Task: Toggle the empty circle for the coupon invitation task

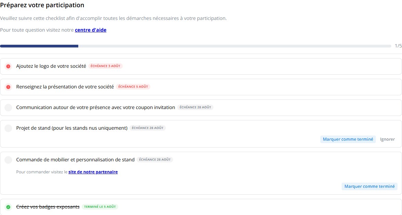Action: click(x=8, y=107)
